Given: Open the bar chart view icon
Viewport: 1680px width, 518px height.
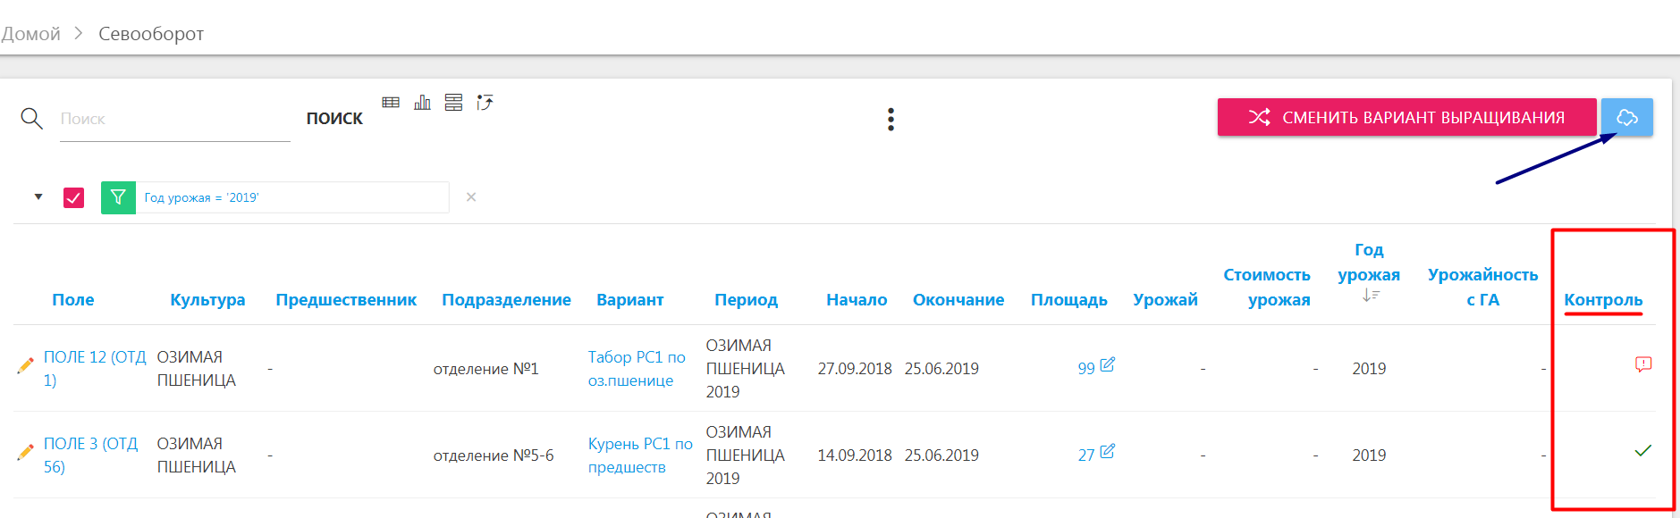Looking at the screenshot, I should 422,103.
